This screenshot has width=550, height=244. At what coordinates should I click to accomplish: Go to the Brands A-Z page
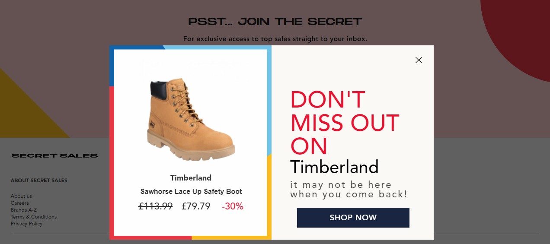coord(24,210)
